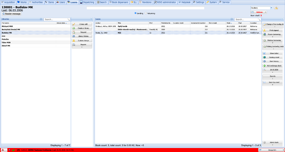
Task: Open the Service tab
Action: [x=225, y=2]
